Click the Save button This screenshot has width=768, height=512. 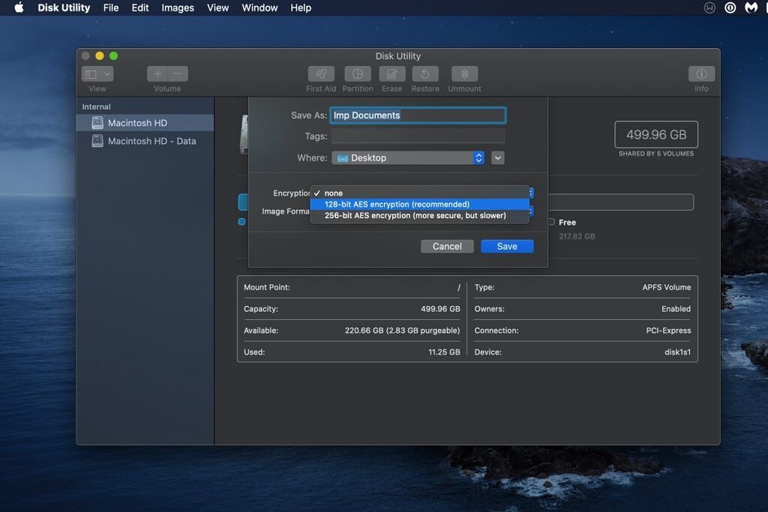[x=507, y=246]
